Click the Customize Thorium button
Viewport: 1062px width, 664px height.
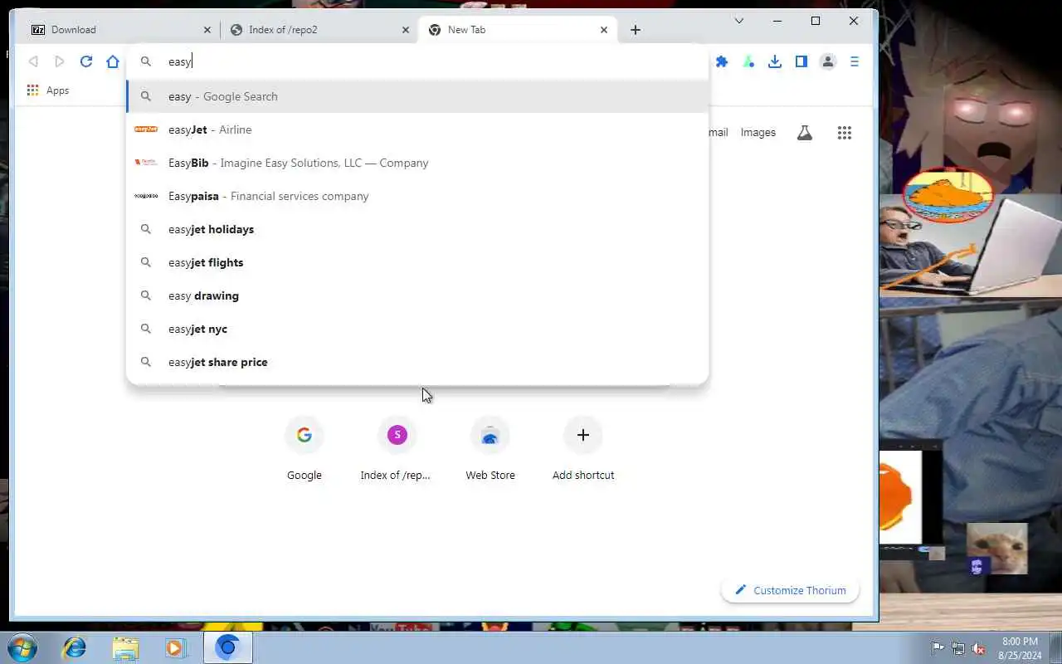click(790, 590)
